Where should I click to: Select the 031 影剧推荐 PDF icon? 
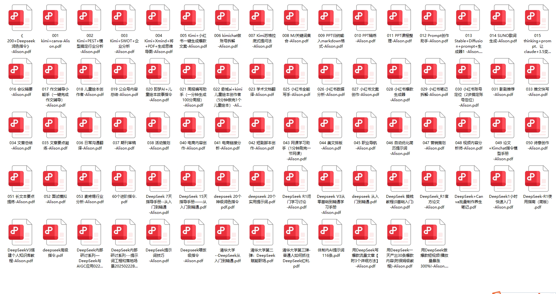(x=502, y=71)
